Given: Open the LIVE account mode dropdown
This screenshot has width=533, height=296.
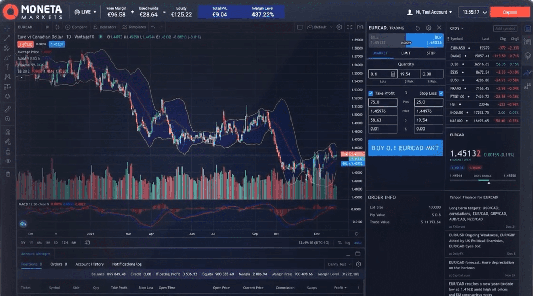Looking at the screenshot, I should (x=86, y=12).
